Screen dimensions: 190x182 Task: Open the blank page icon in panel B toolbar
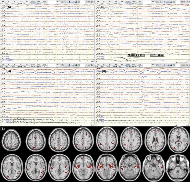pyautogui.click(x=157, y=2)
